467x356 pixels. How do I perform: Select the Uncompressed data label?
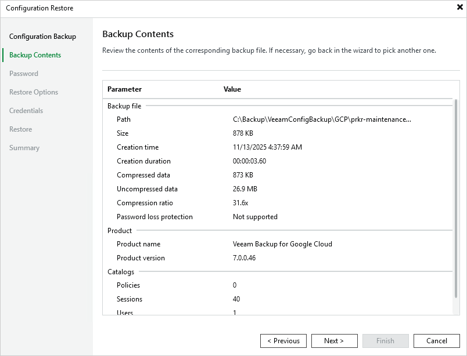coord(147,189)
